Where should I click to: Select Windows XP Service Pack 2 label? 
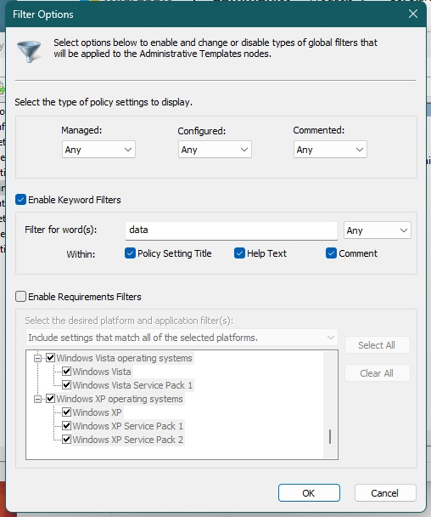(x=128, y=440)
